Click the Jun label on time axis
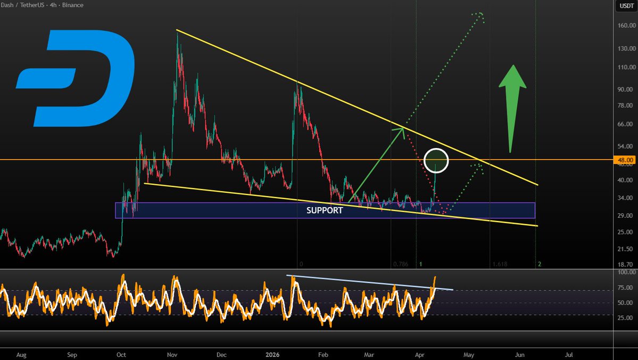Screen dimensions: 638x360 [519, 355]
